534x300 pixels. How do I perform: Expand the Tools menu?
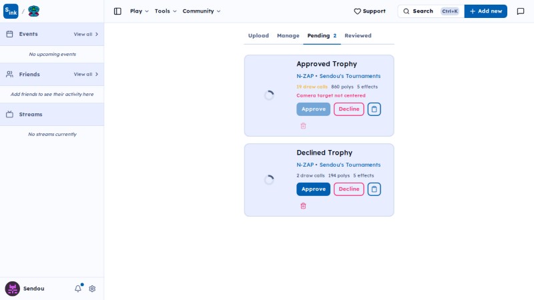166,11
